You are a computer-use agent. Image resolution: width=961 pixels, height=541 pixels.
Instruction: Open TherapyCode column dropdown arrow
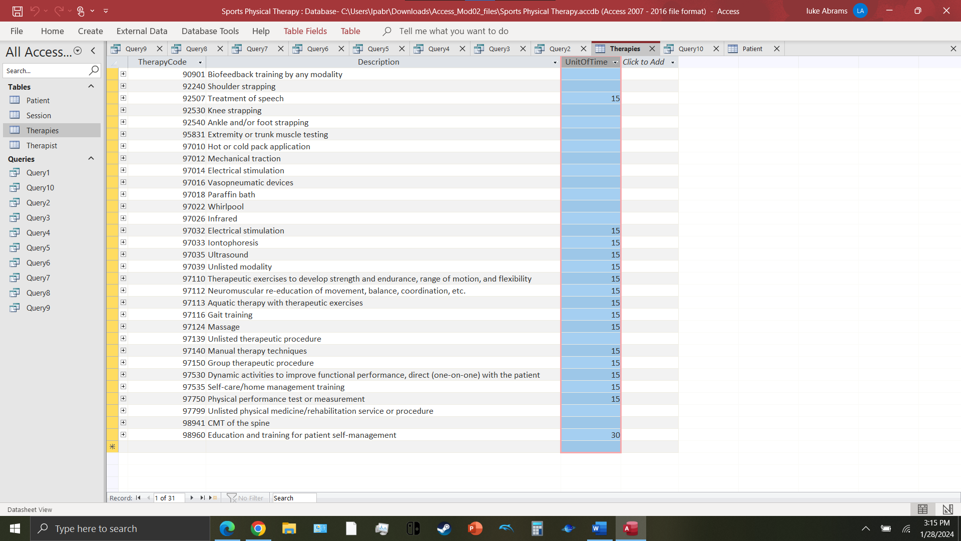tap(200, 63)
